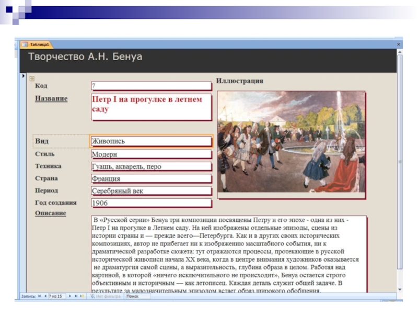Click the Техника label
Image resolution: width=418 pixels, height=314 pixels.
48,166
